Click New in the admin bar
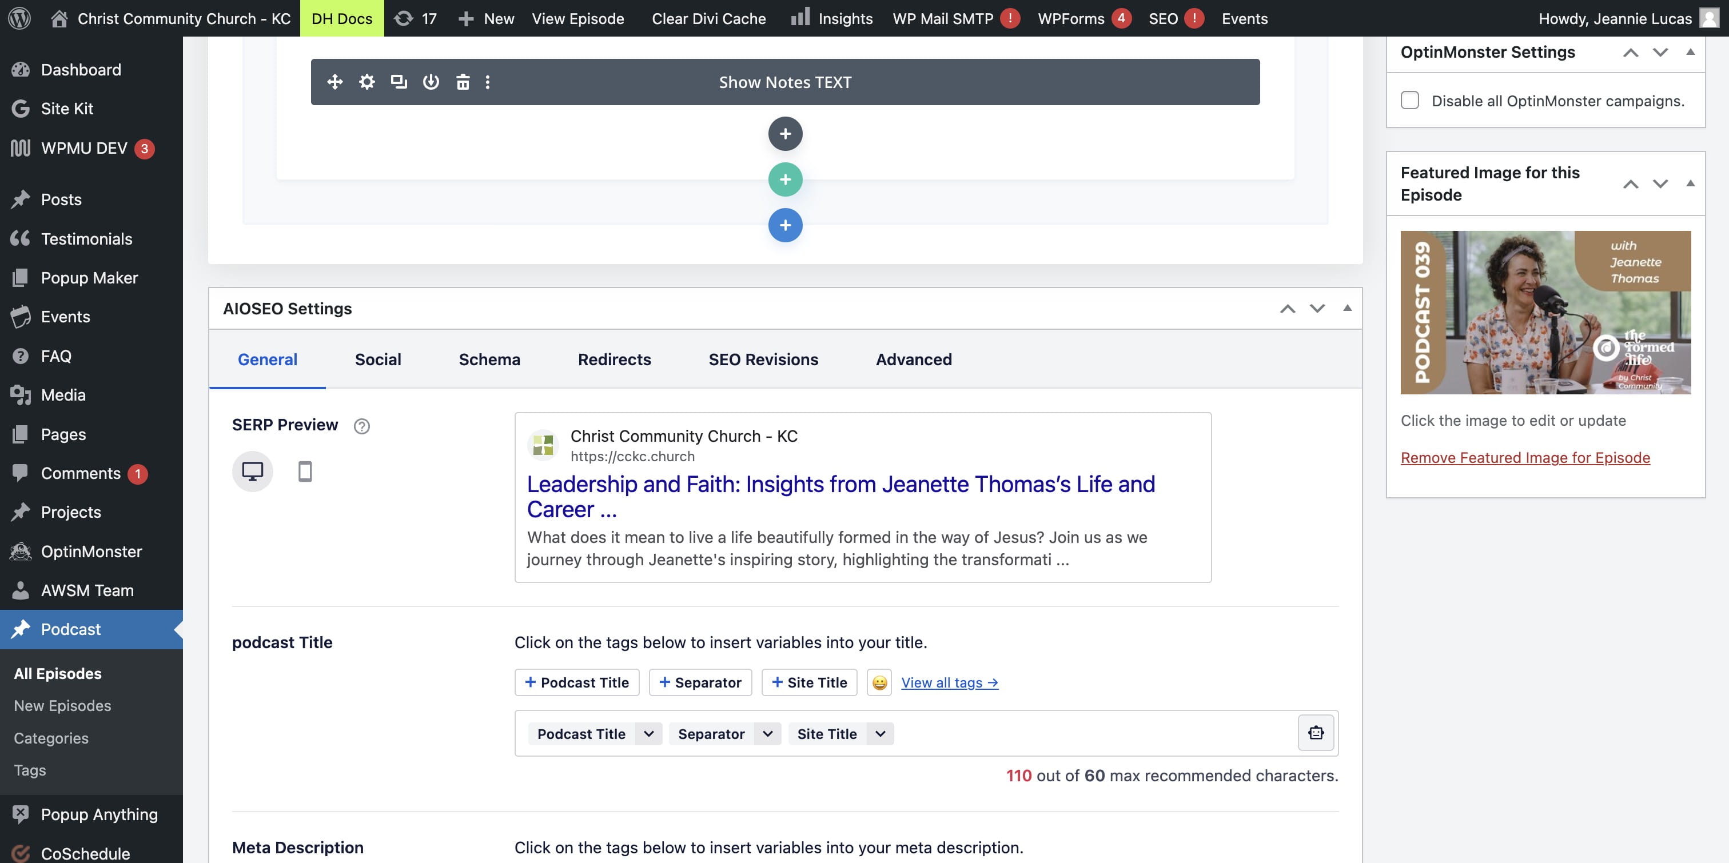 (x=487, y=18)
